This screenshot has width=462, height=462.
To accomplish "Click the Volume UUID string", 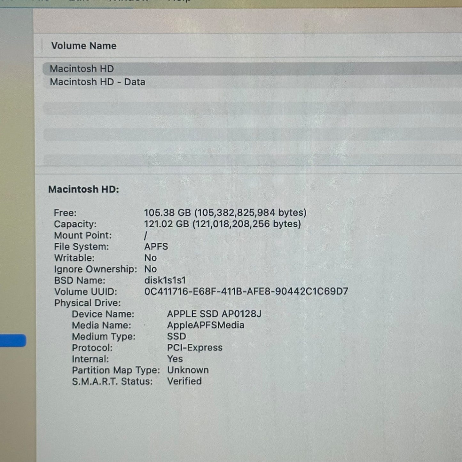I will (246, 292).
